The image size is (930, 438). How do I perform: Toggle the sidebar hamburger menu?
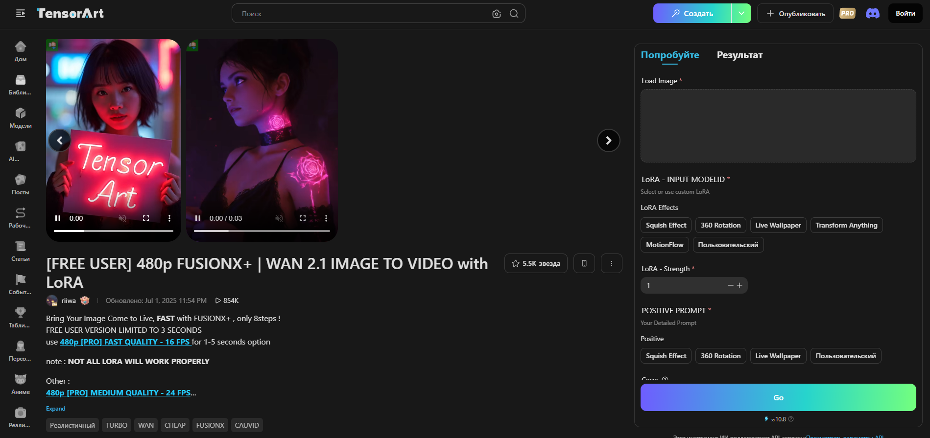tap(21, 13)
